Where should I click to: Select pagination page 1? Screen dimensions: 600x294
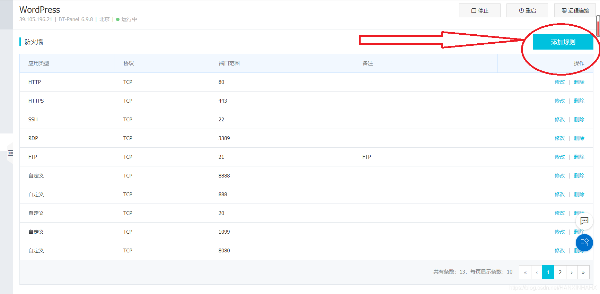point(548,272)
